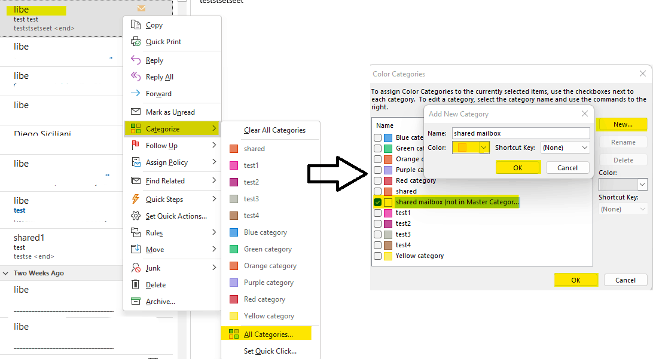Apply the Yellow category swatch in submenu

click(234, 316)
